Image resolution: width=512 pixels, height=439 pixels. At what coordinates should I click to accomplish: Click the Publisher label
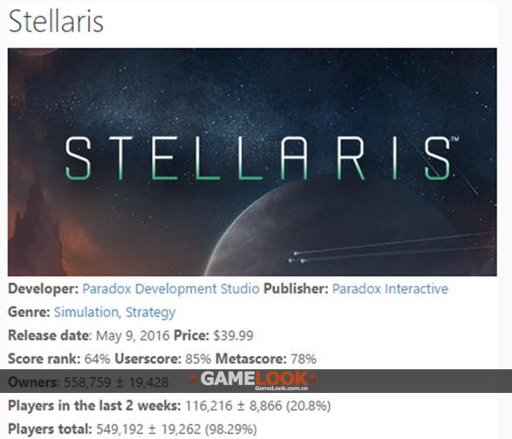pyautogui.click(x=296, y=289)
